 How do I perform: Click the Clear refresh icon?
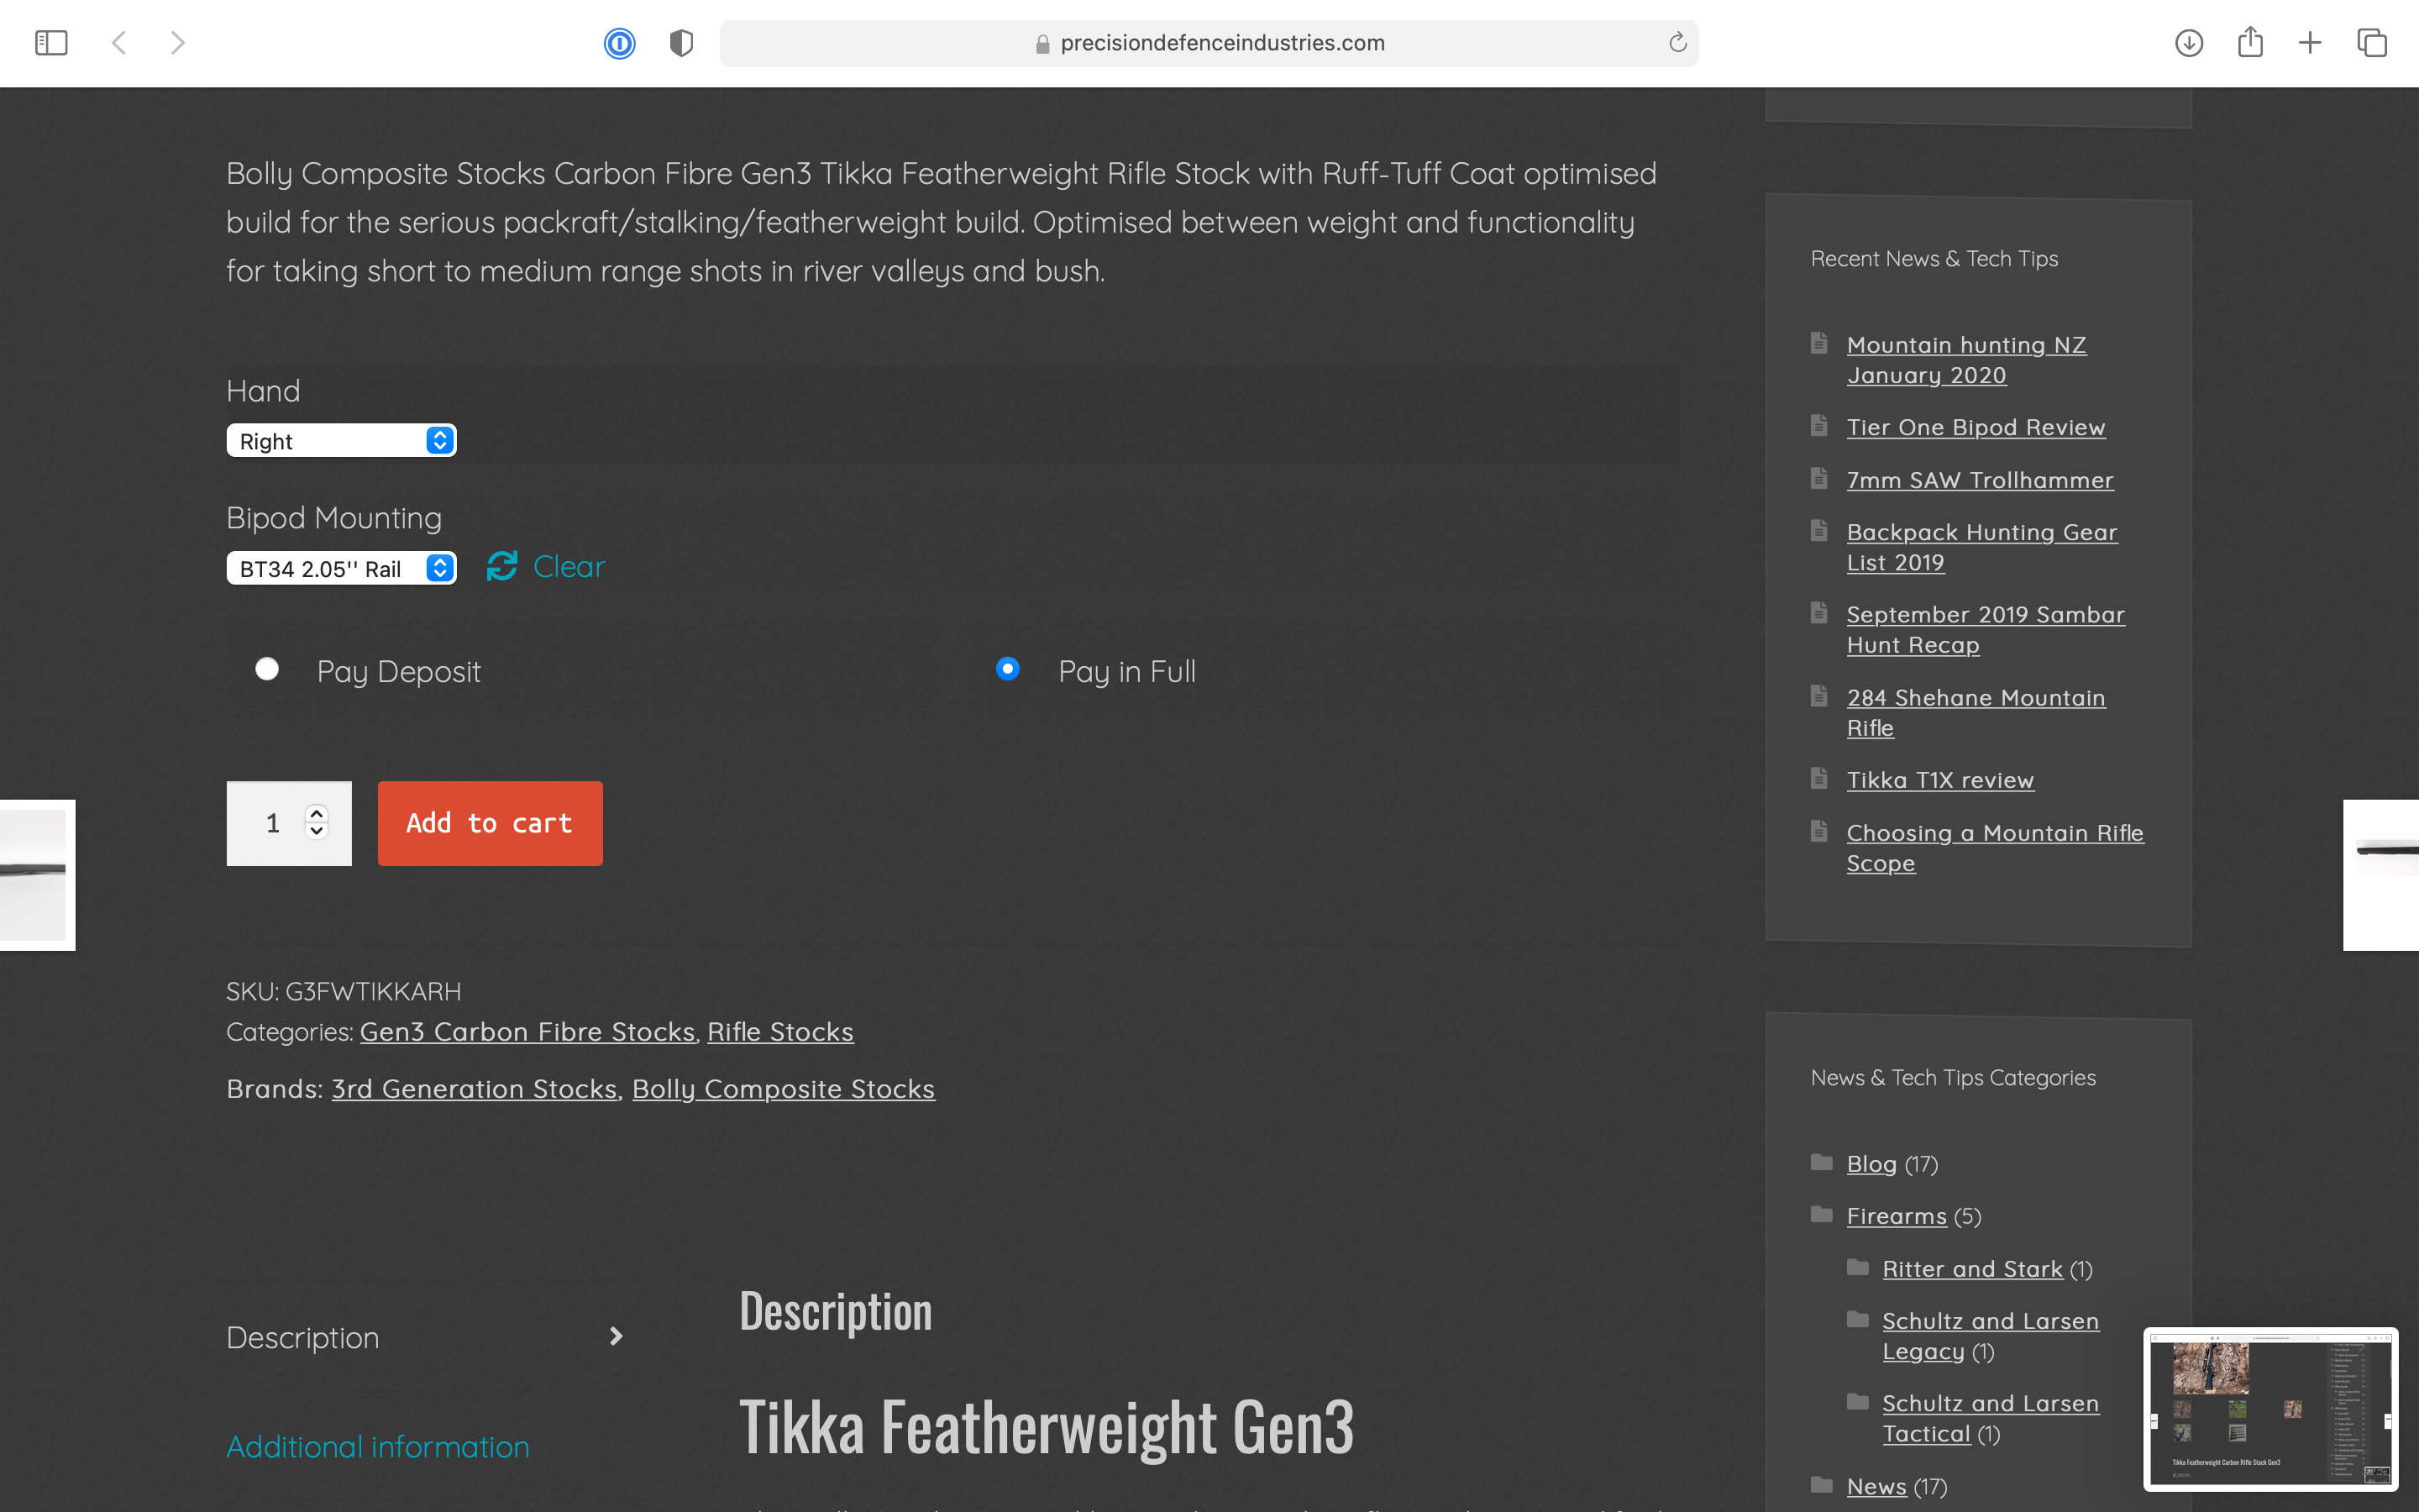point(501,566)
